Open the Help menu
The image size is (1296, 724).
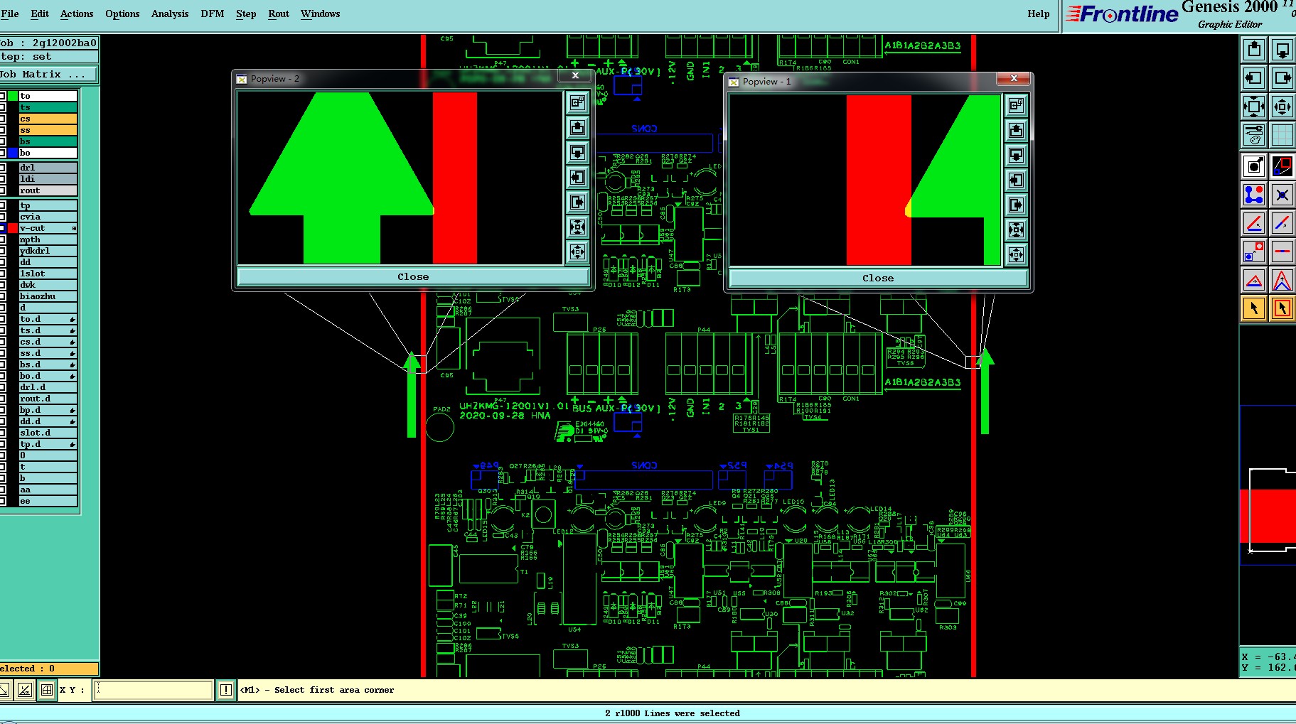click(1038, 13)
